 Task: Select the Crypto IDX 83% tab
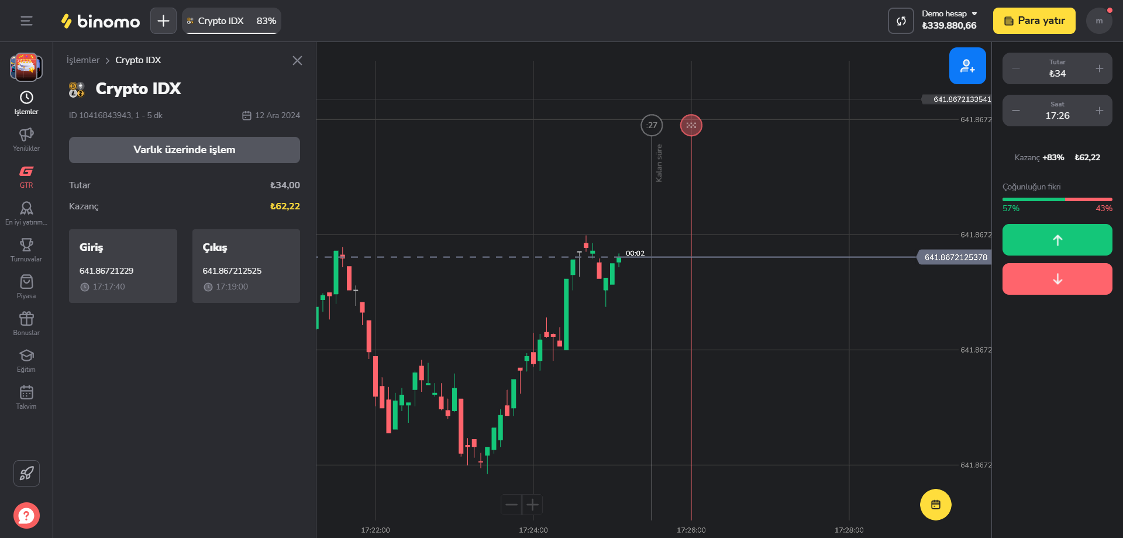click(x=232, y=21)
